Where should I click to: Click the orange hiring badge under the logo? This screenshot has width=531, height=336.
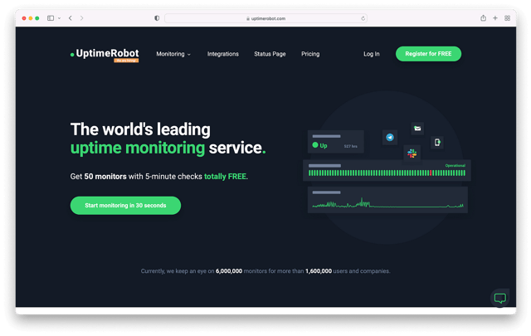pos(126,61)
